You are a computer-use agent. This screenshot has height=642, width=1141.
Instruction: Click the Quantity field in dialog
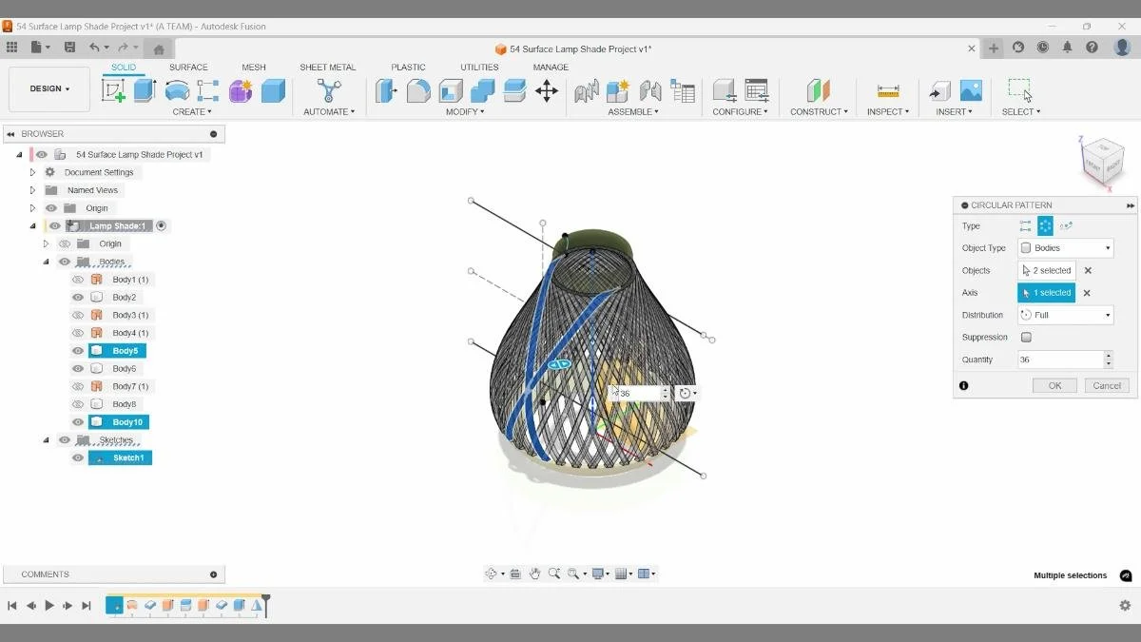coord(1060,360)
